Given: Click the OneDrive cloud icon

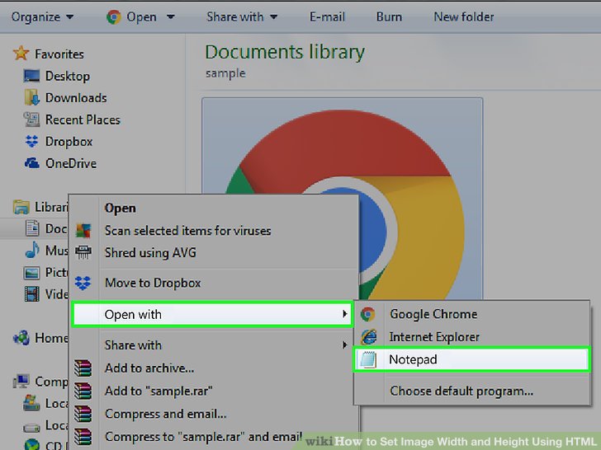Looking at the screenshot, I should tap(32, 163).
